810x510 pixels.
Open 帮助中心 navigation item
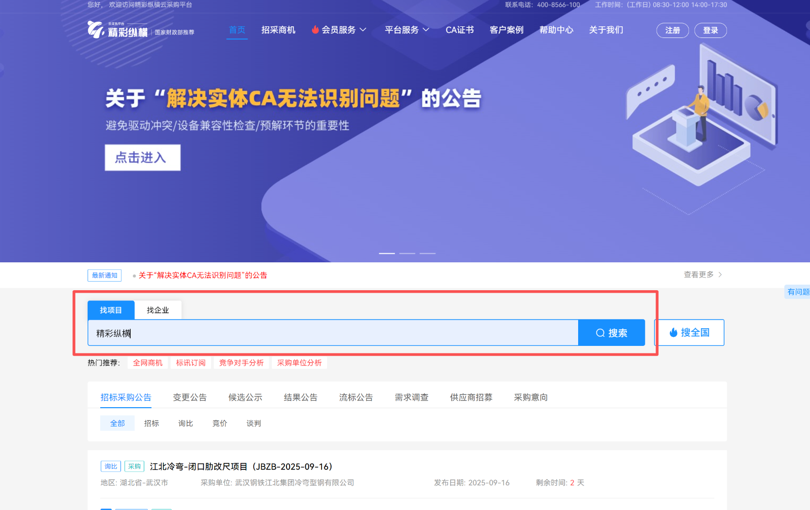pos(556,30)
